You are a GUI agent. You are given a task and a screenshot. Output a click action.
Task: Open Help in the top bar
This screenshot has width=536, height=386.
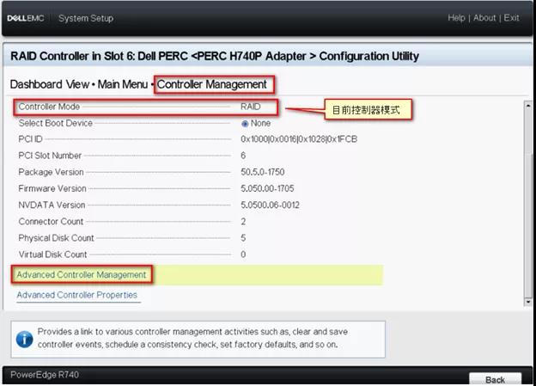pyautogui.click(x=456, y=18)
